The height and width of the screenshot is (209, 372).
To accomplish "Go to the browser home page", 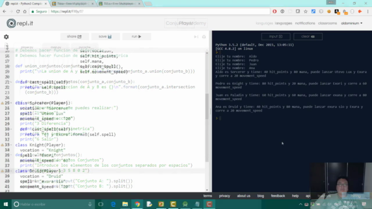I will pos(24,12).
